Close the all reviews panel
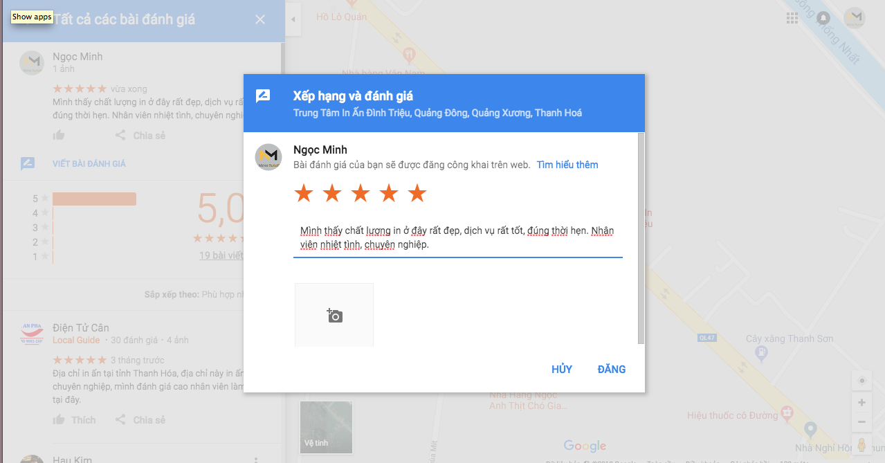885x463 pixels. [x=260, y=19]
